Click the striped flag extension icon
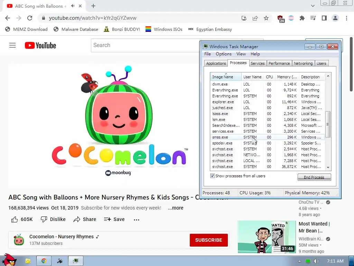Image resolution: width=354 pixels, height=266 pixels. 291,18
